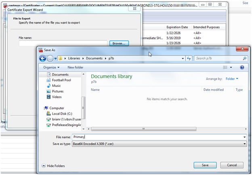Viewport: 252px width, 175px height.
Task: Close the Save As dialog
Action: (x=242, y=49)
